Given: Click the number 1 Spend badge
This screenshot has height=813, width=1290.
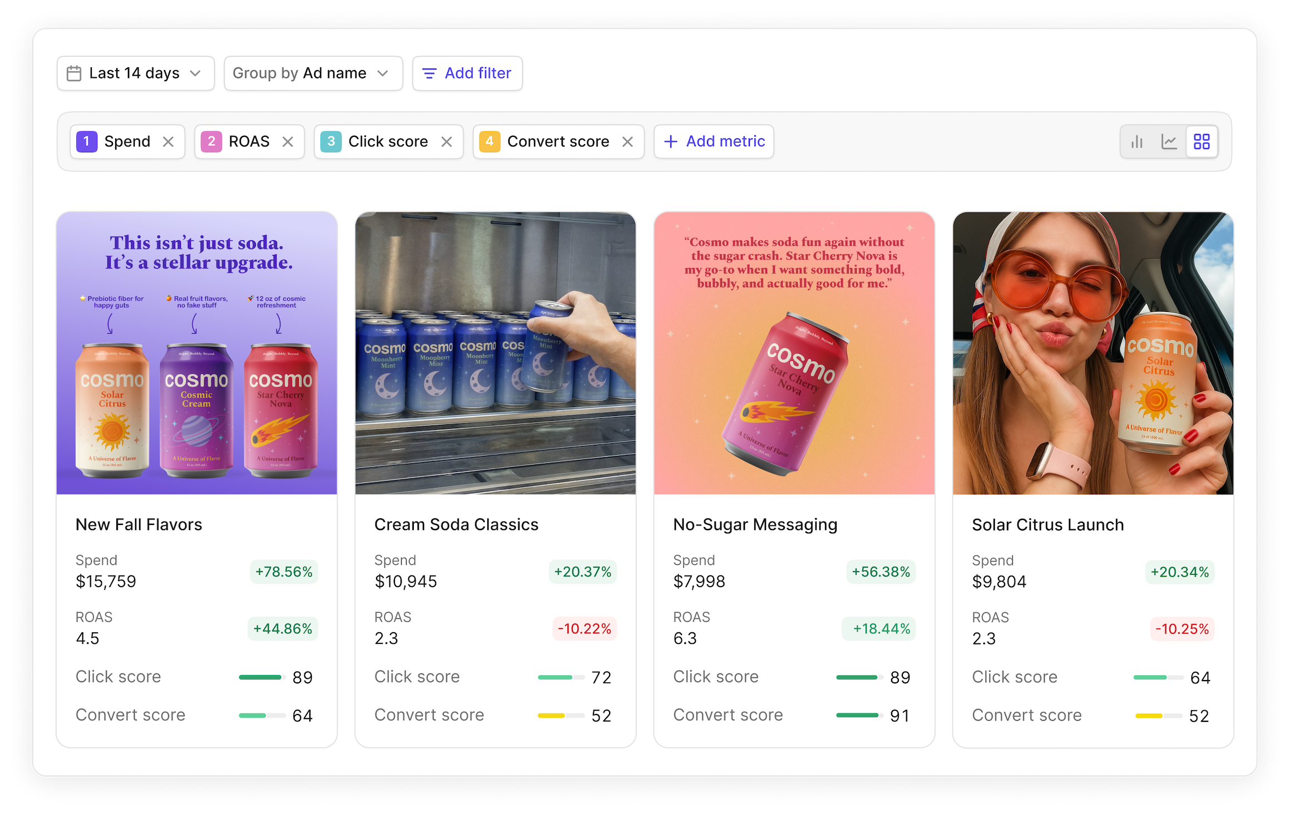Looking at the screenshot, I should click(86, 141).
